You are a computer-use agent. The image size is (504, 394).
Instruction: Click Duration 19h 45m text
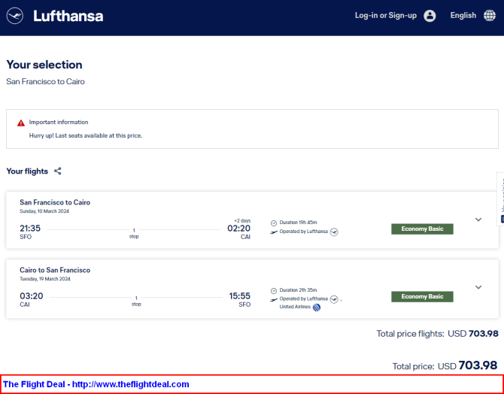tap(299, 223)
